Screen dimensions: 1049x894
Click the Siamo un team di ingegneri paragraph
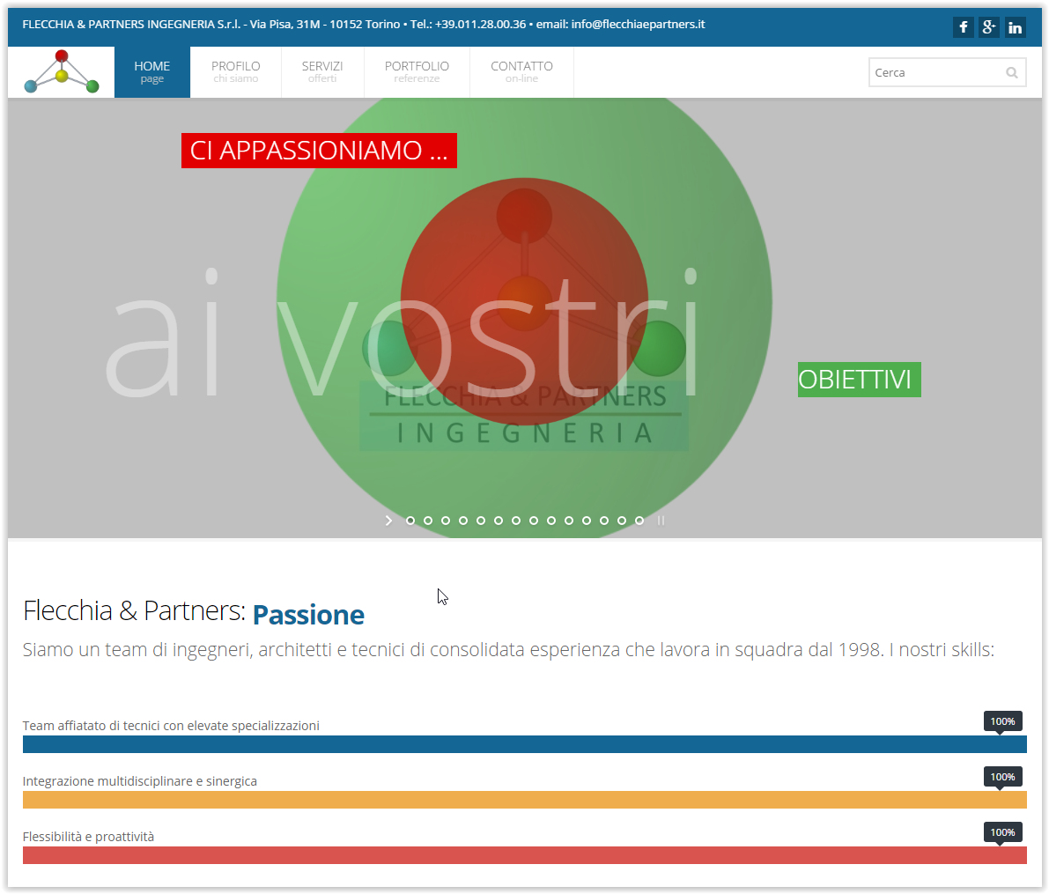click(x=508, y=650)
